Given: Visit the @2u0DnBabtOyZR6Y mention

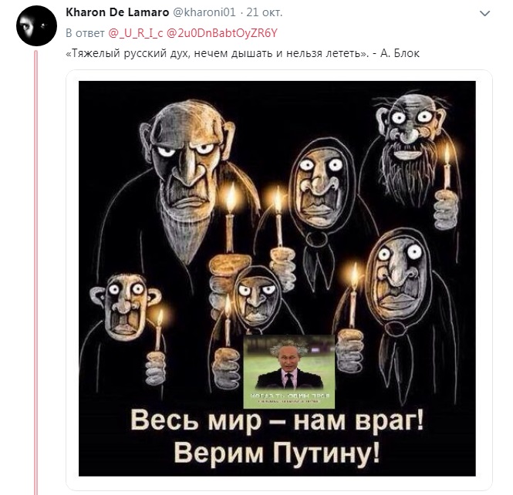Looking at the screenshot, I should coord(222,33).
